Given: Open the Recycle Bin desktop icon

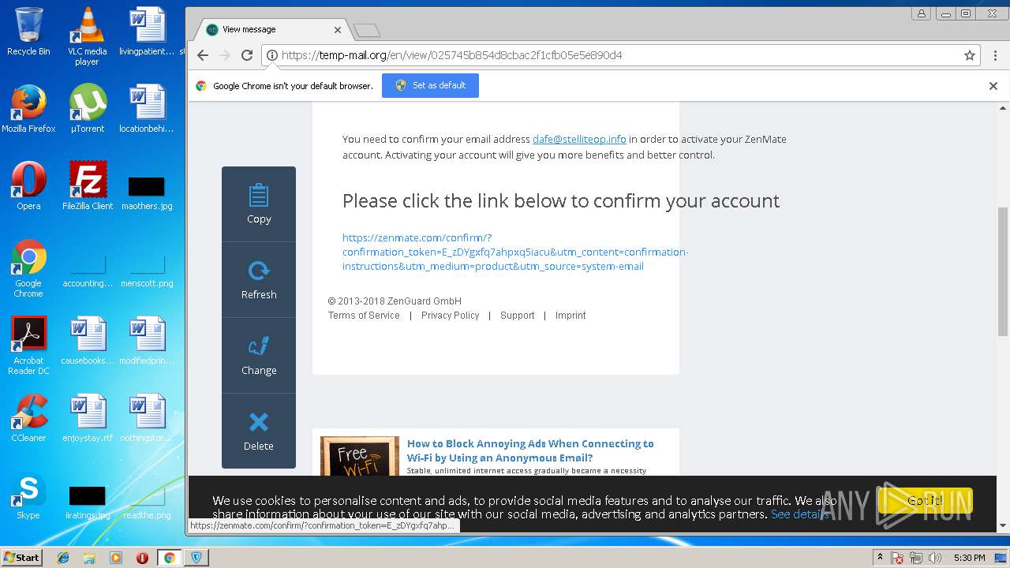Looking at the screenshot, I should [x=28, y=32].
